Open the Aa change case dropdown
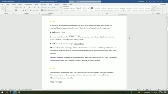 point(35,8)
